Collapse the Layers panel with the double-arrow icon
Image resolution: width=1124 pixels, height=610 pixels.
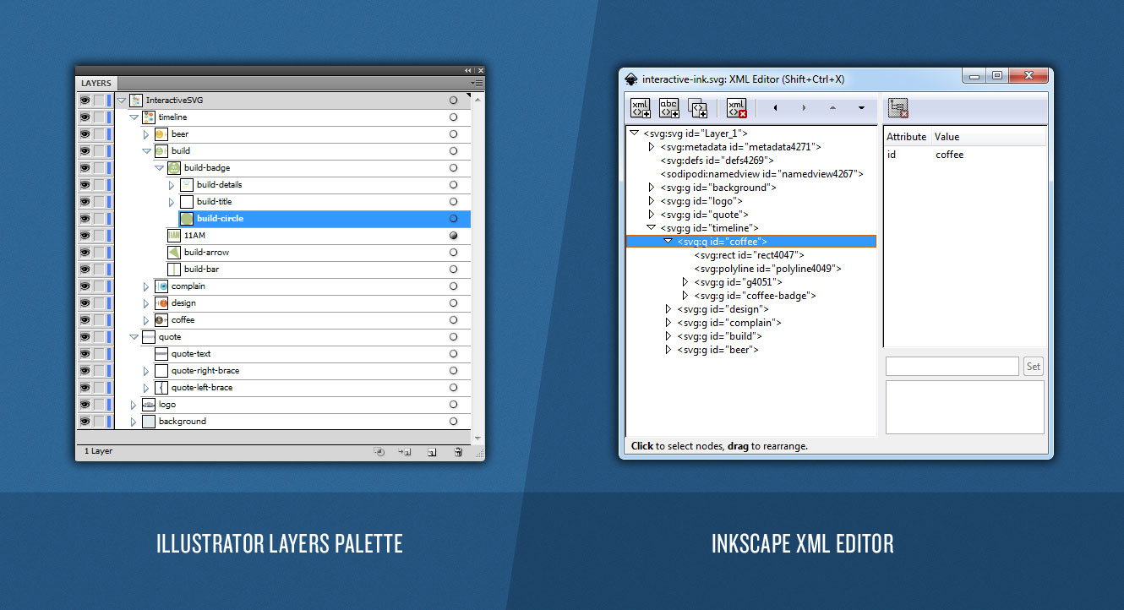(x=468, y=70)
